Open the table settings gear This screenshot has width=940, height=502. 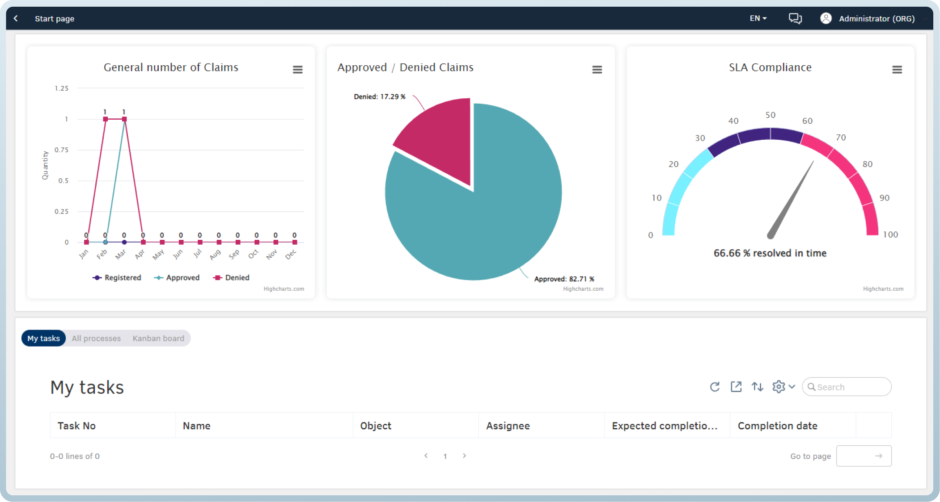(779, 387)
